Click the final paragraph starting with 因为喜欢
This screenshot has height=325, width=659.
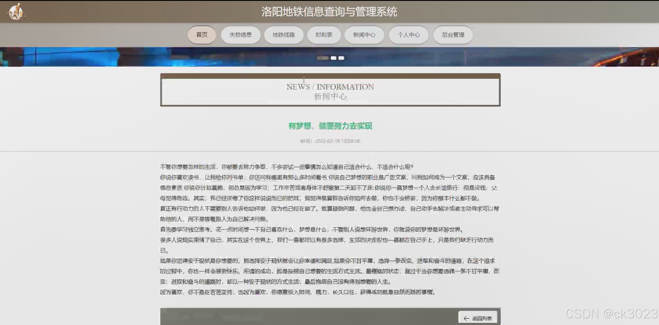[x=298, y=292]
